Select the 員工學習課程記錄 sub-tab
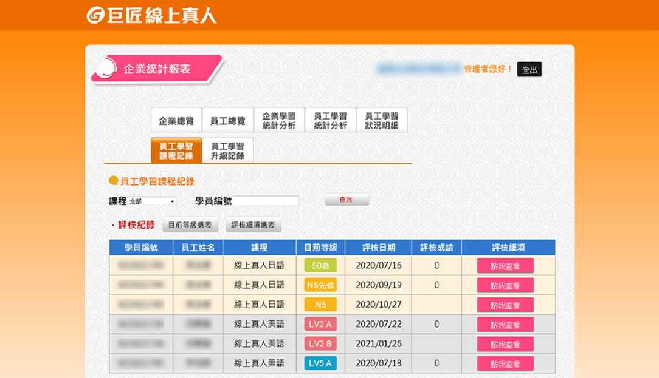659x378 pixels. [176, 150]
